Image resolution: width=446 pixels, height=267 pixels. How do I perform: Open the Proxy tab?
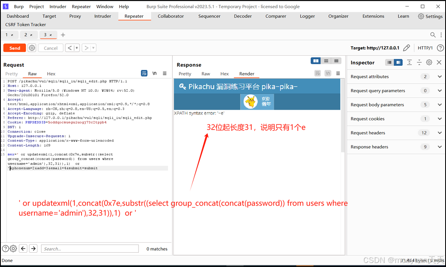click(75, 16)
